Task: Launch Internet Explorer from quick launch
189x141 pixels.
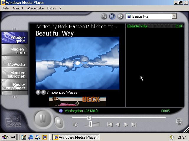Action: click(x=31, y=137)
